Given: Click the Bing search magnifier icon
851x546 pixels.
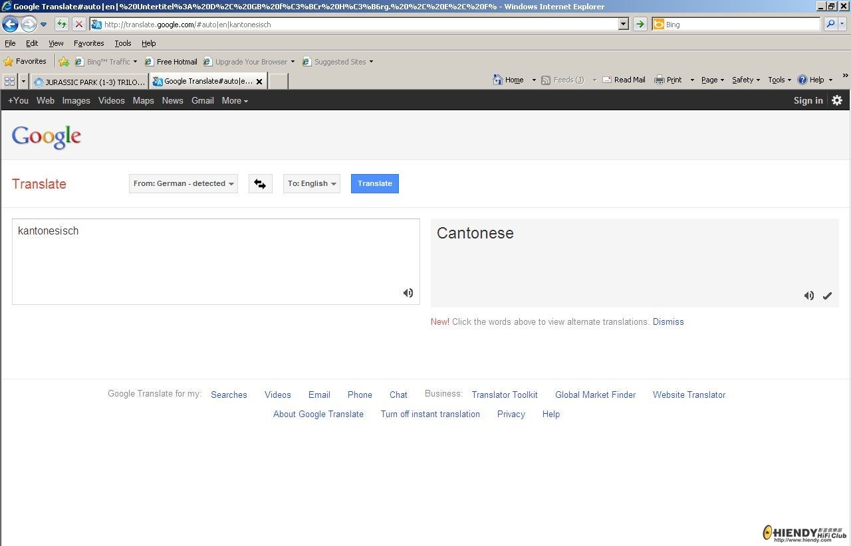Looking at the screenshot, I should tap(830, 25).
